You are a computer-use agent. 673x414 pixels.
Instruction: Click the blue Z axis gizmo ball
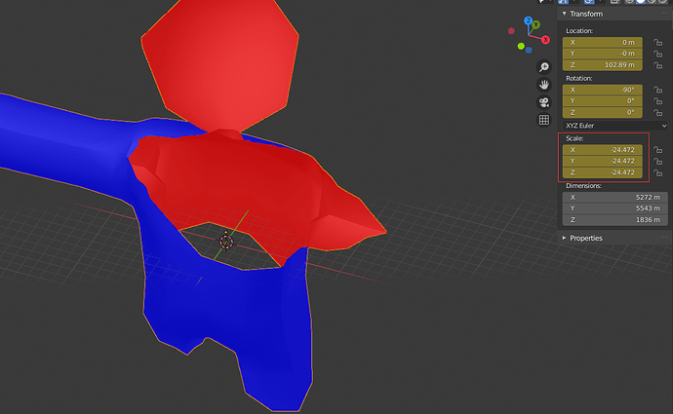pos(528,20)
